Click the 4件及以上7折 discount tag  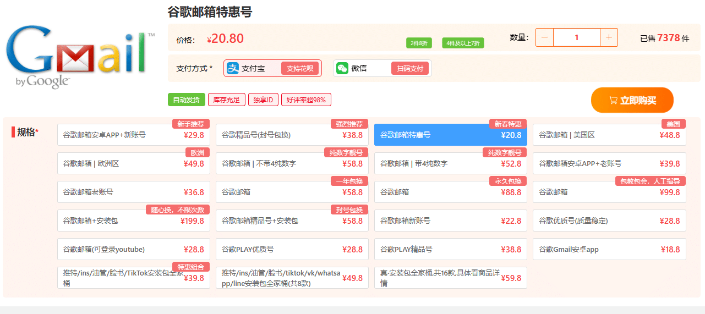click(x=463, y=43)
